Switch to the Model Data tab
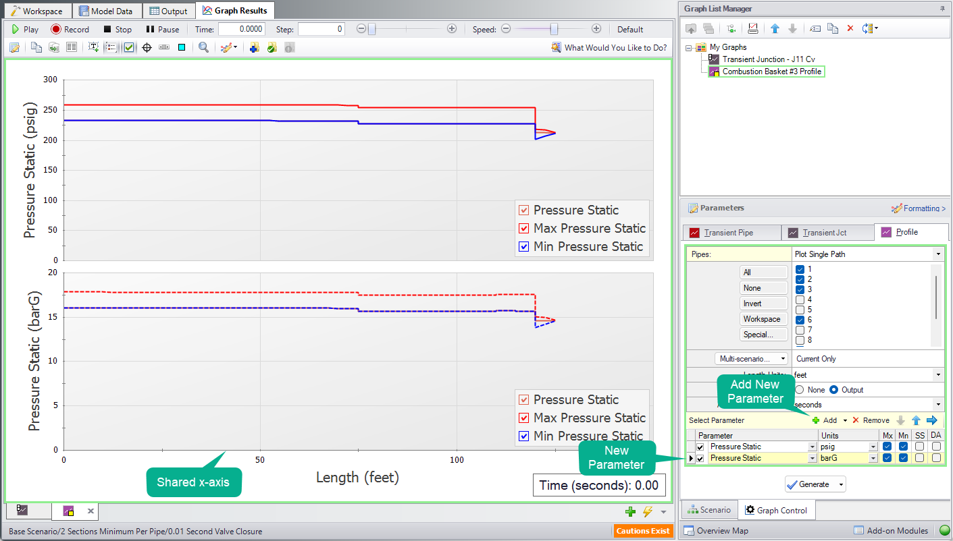This screenshot has height=541, width=953. (106, 11)
